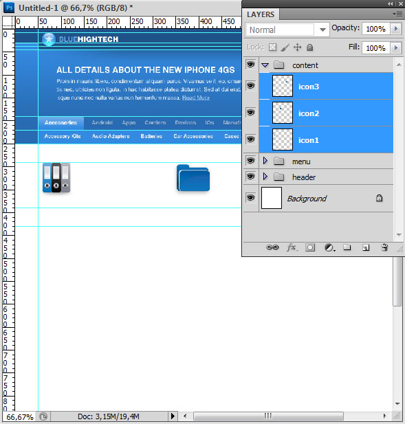Collapse the content group
Screen dimensions: 405x424
tap(265, 65)
